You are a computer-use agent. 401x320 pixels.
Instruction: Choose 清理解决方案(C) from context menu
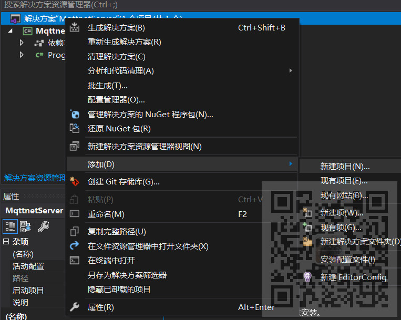[182, 56]
